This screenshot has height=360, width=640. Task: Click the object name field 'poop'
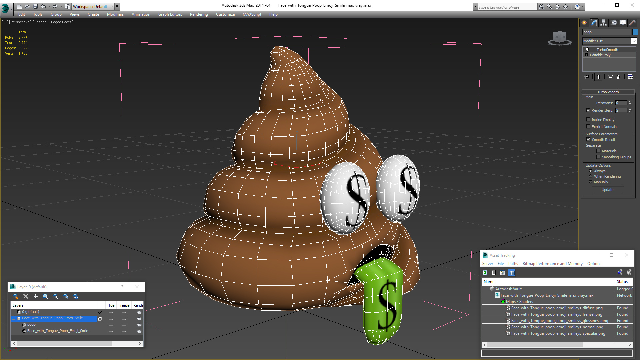point(606,32)
